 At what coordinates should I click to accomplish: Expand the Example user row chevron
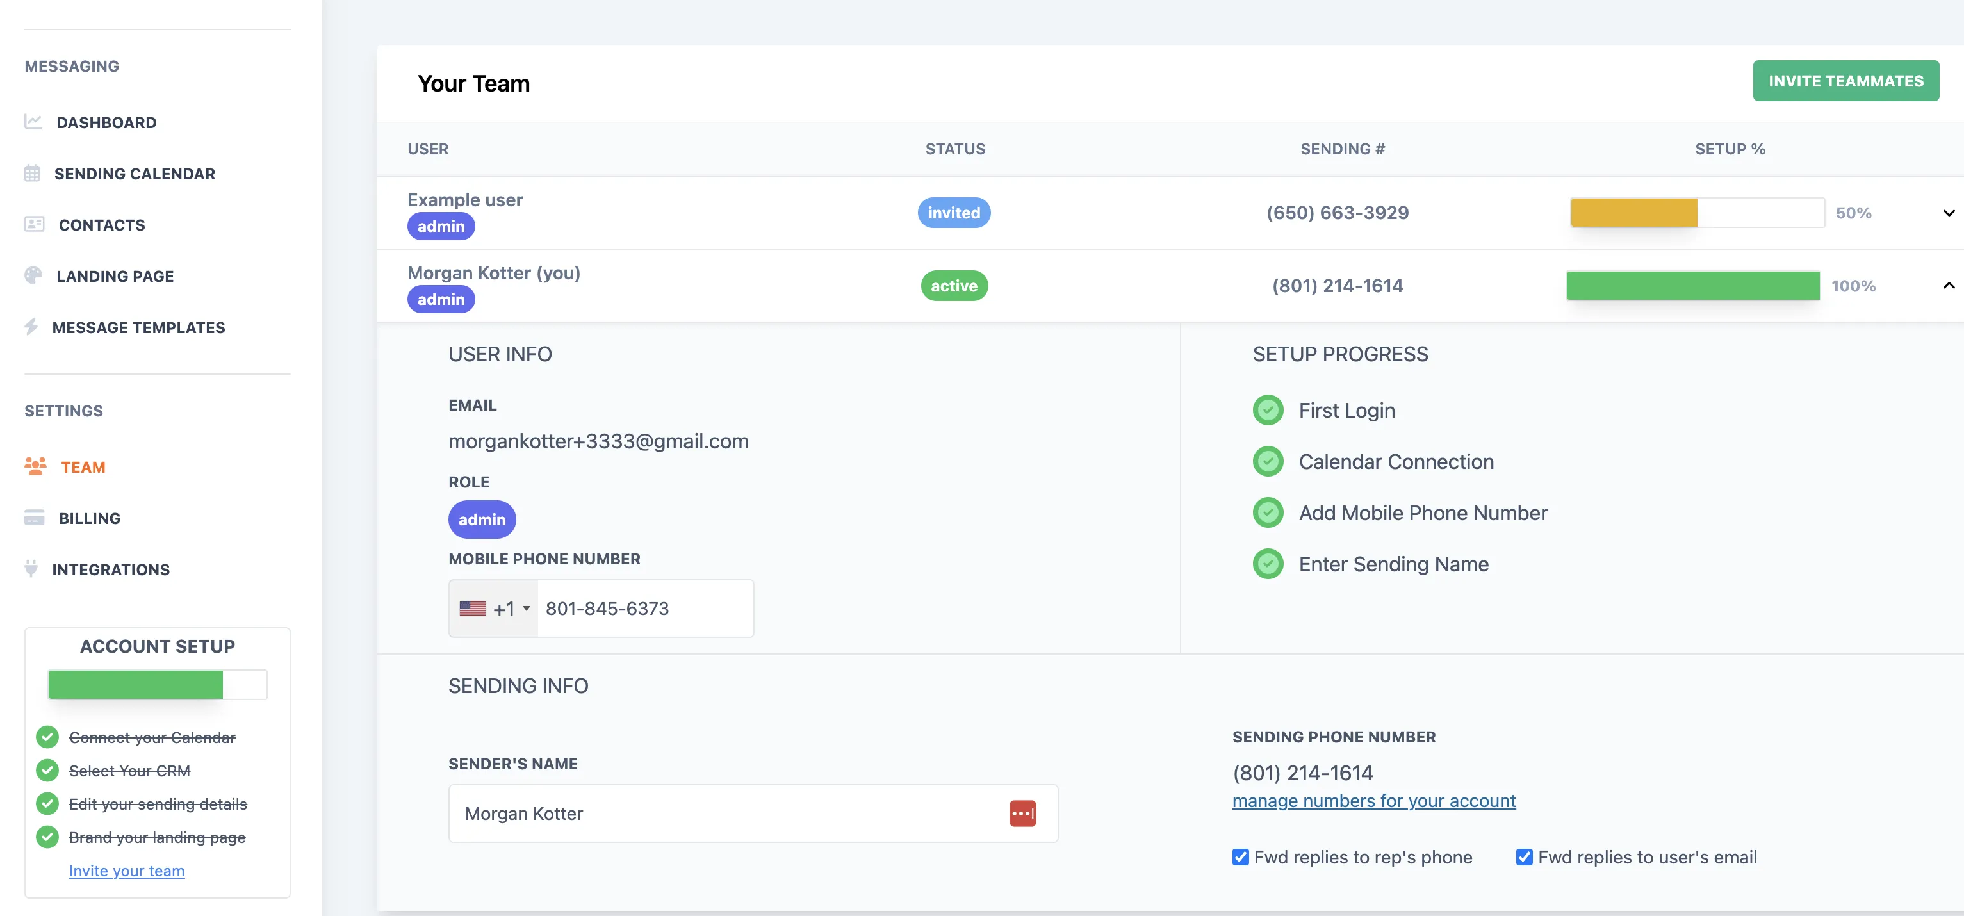click(1948, 213)
